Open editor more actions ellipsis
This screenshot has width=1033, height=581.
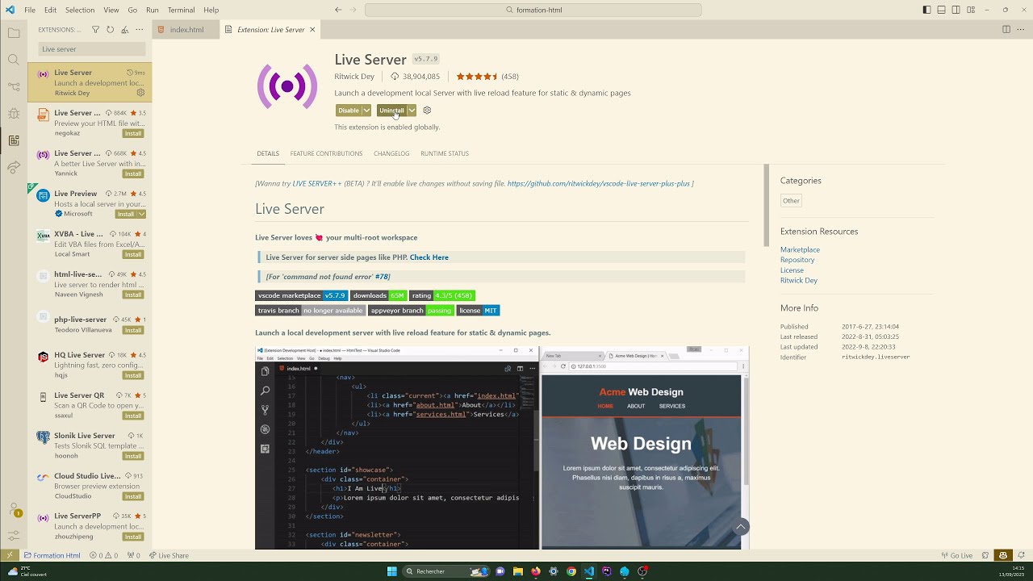pyautogui.click(x=1021, y=29)
